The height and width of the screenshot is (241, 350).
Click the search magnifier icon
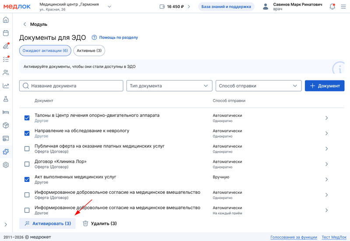pos(26,86)
